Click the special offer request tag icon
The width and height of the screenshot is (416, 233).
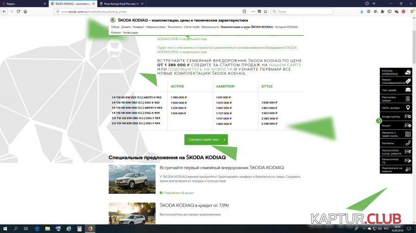coord(408,81)
